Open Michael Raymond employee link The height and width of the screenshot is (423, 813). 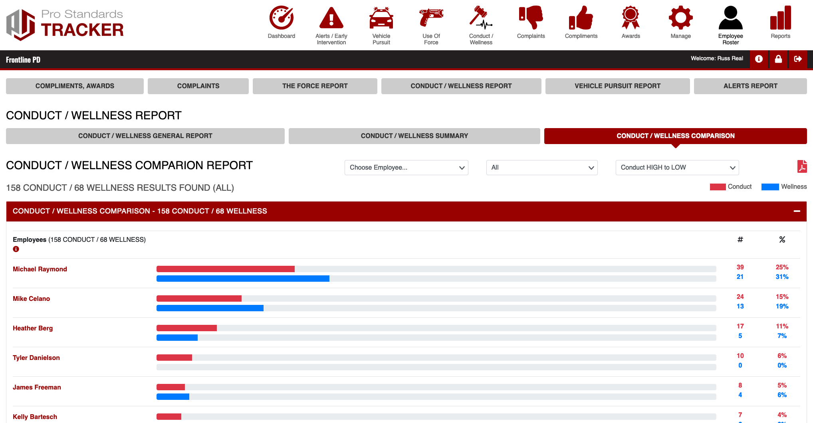pyautogui.click(x=40, y=269)
